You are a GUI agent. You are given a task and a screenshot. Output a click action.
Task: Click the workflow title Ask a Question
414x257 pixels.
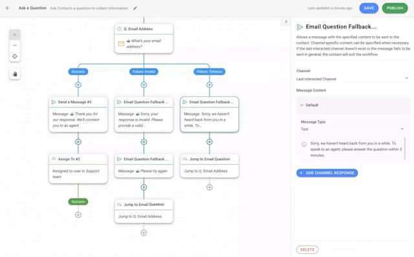pos(32,8)
